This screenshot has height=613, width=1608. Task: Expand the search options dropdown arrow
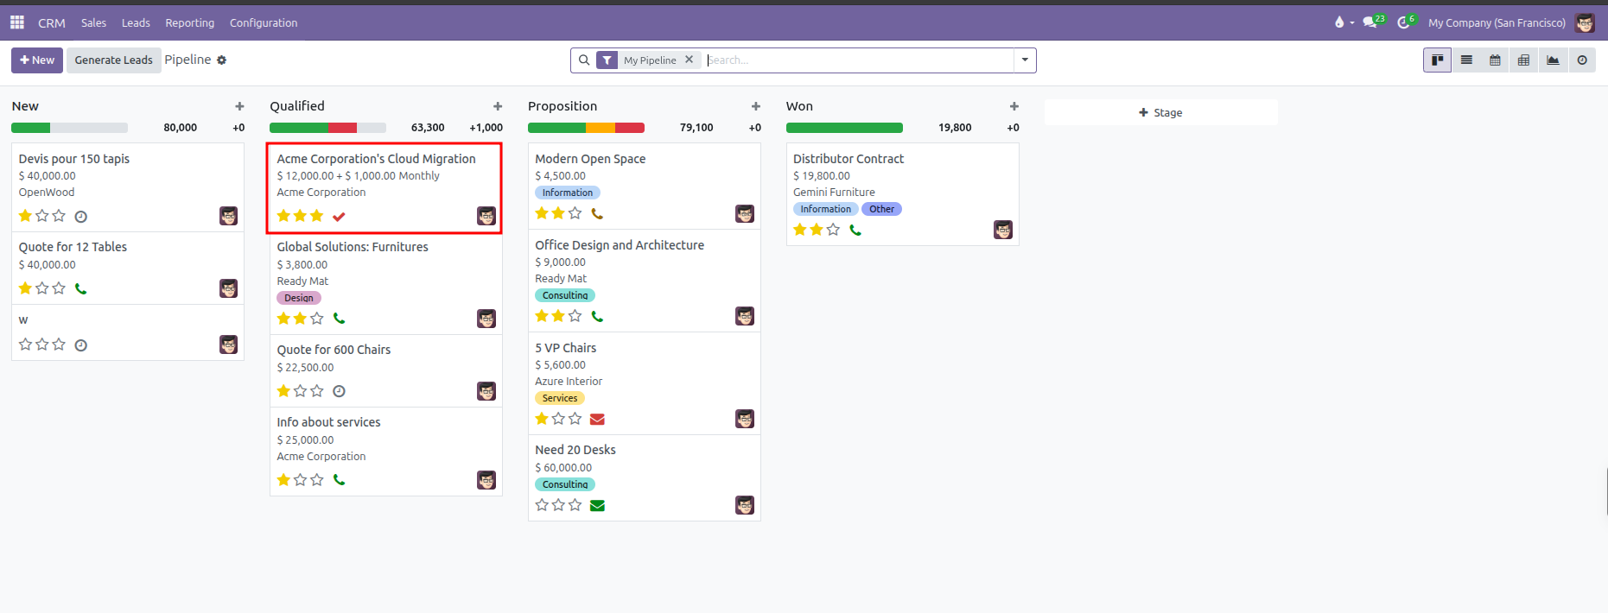point(1025,60)
